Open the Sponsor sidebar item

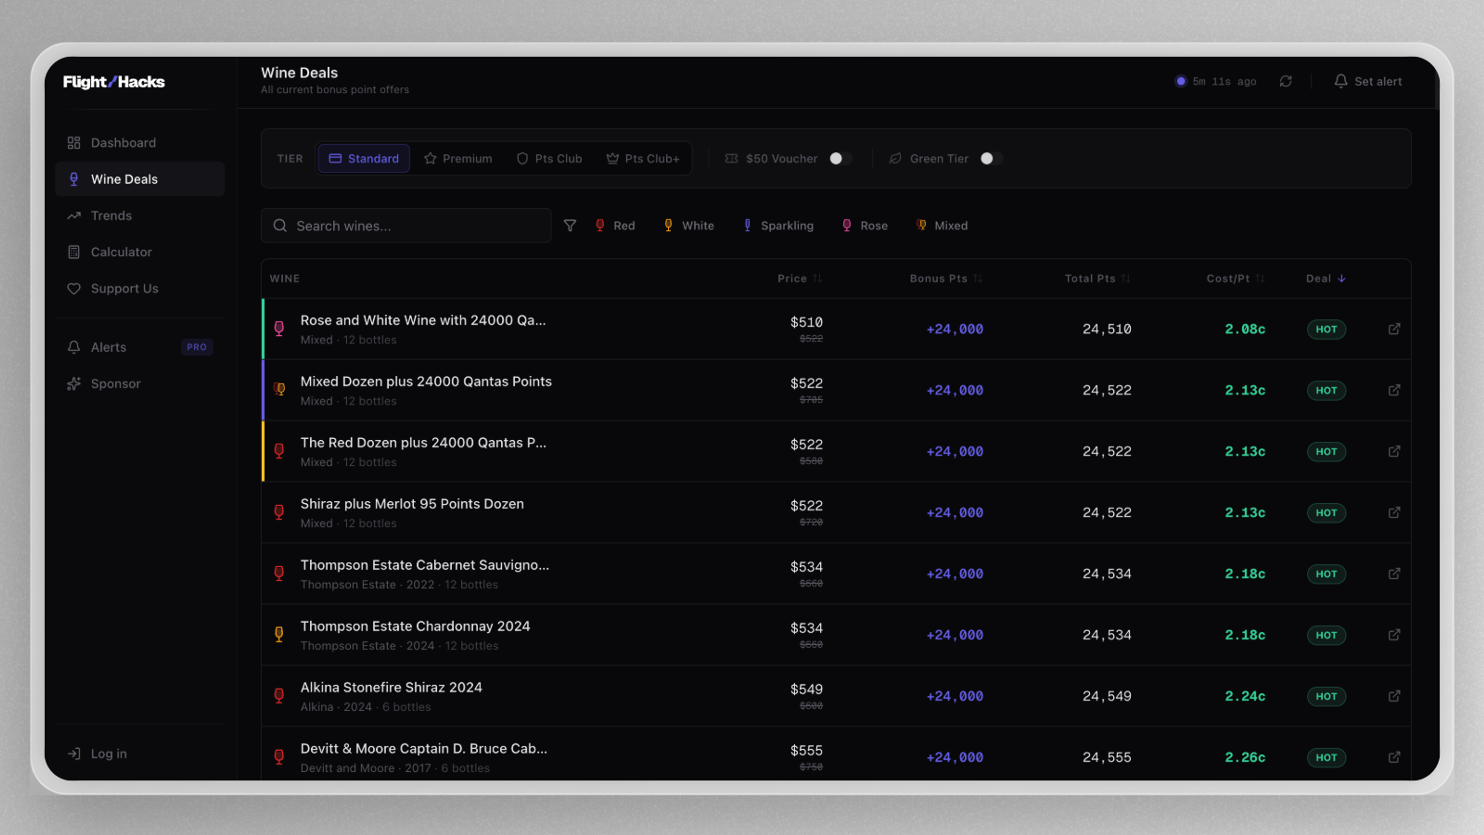140,383
